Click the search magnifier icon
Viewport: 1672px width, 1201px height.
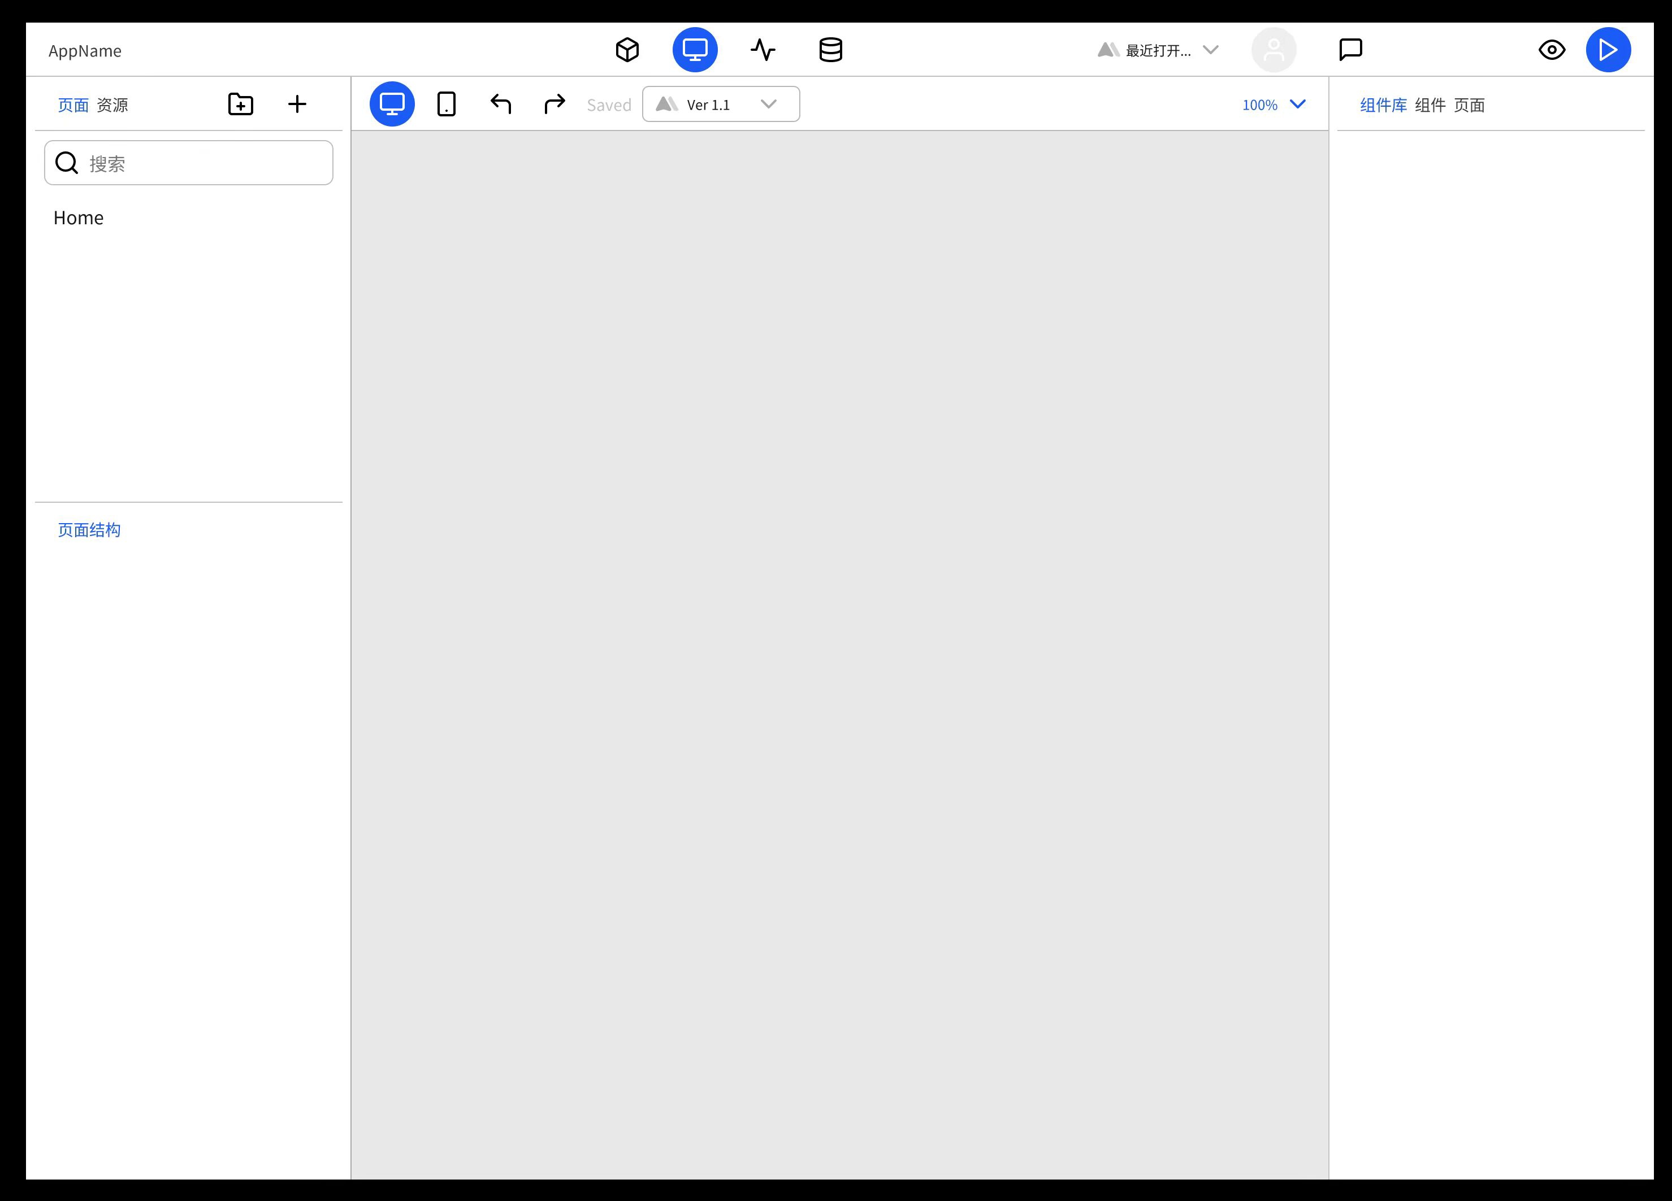coord(67,163)
